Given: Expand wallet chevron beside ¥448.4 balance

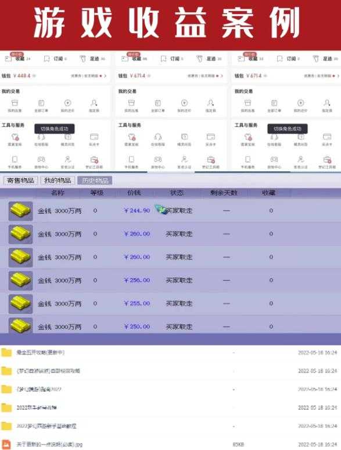Looking at the screenshot, I should coord(105,76).
